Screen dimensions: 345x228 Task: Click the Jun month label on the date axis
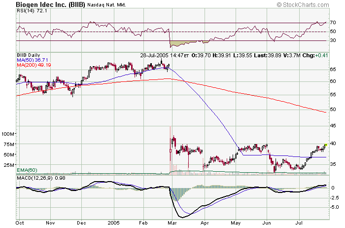(267, 223)
